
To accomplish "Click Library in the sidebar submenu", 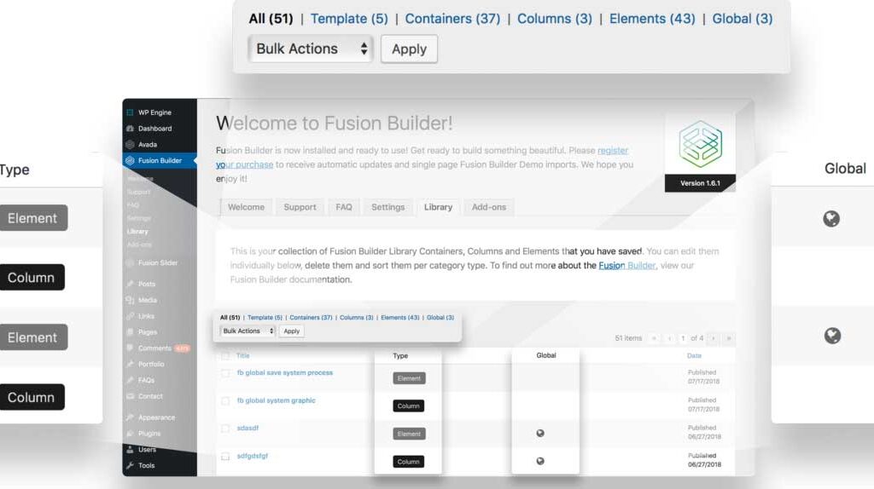I will coord(137,232).
